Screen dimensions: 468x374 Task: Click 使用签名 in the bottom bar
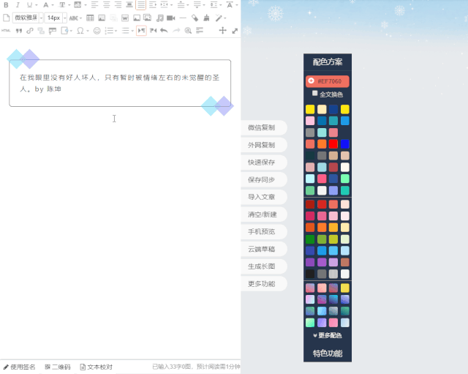click(x=20, y=367)
